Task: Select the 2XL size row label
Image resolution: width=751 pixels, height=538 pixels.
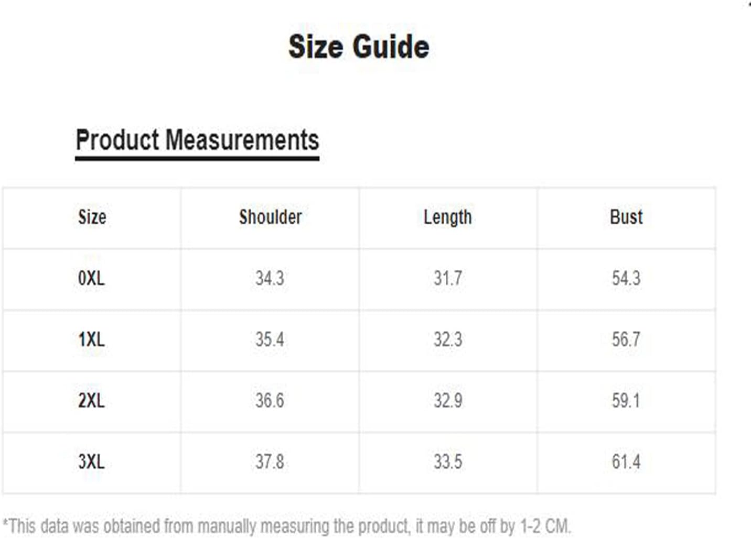Action: point(91,401)
